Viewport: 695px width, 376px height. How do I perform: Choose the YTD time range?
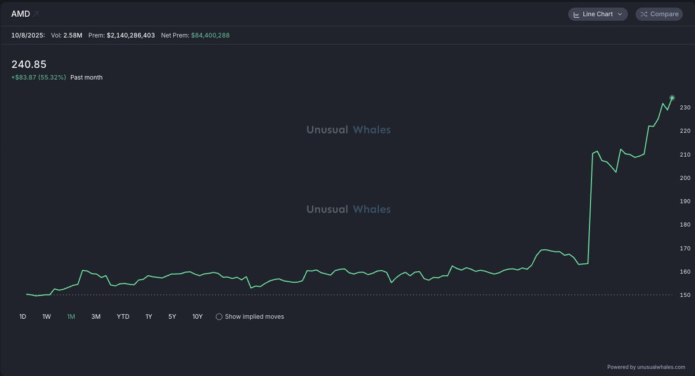pos(123,316)
